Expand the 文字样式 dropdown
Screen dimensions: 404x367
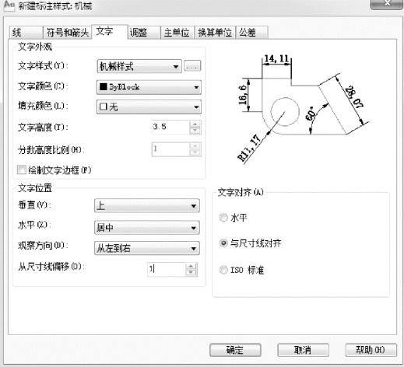139,66
